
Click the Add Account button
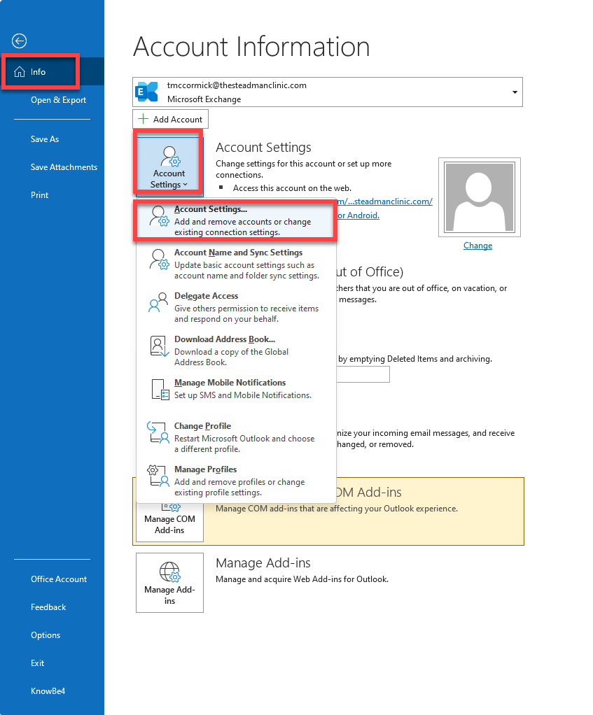(x=171, y=119)
